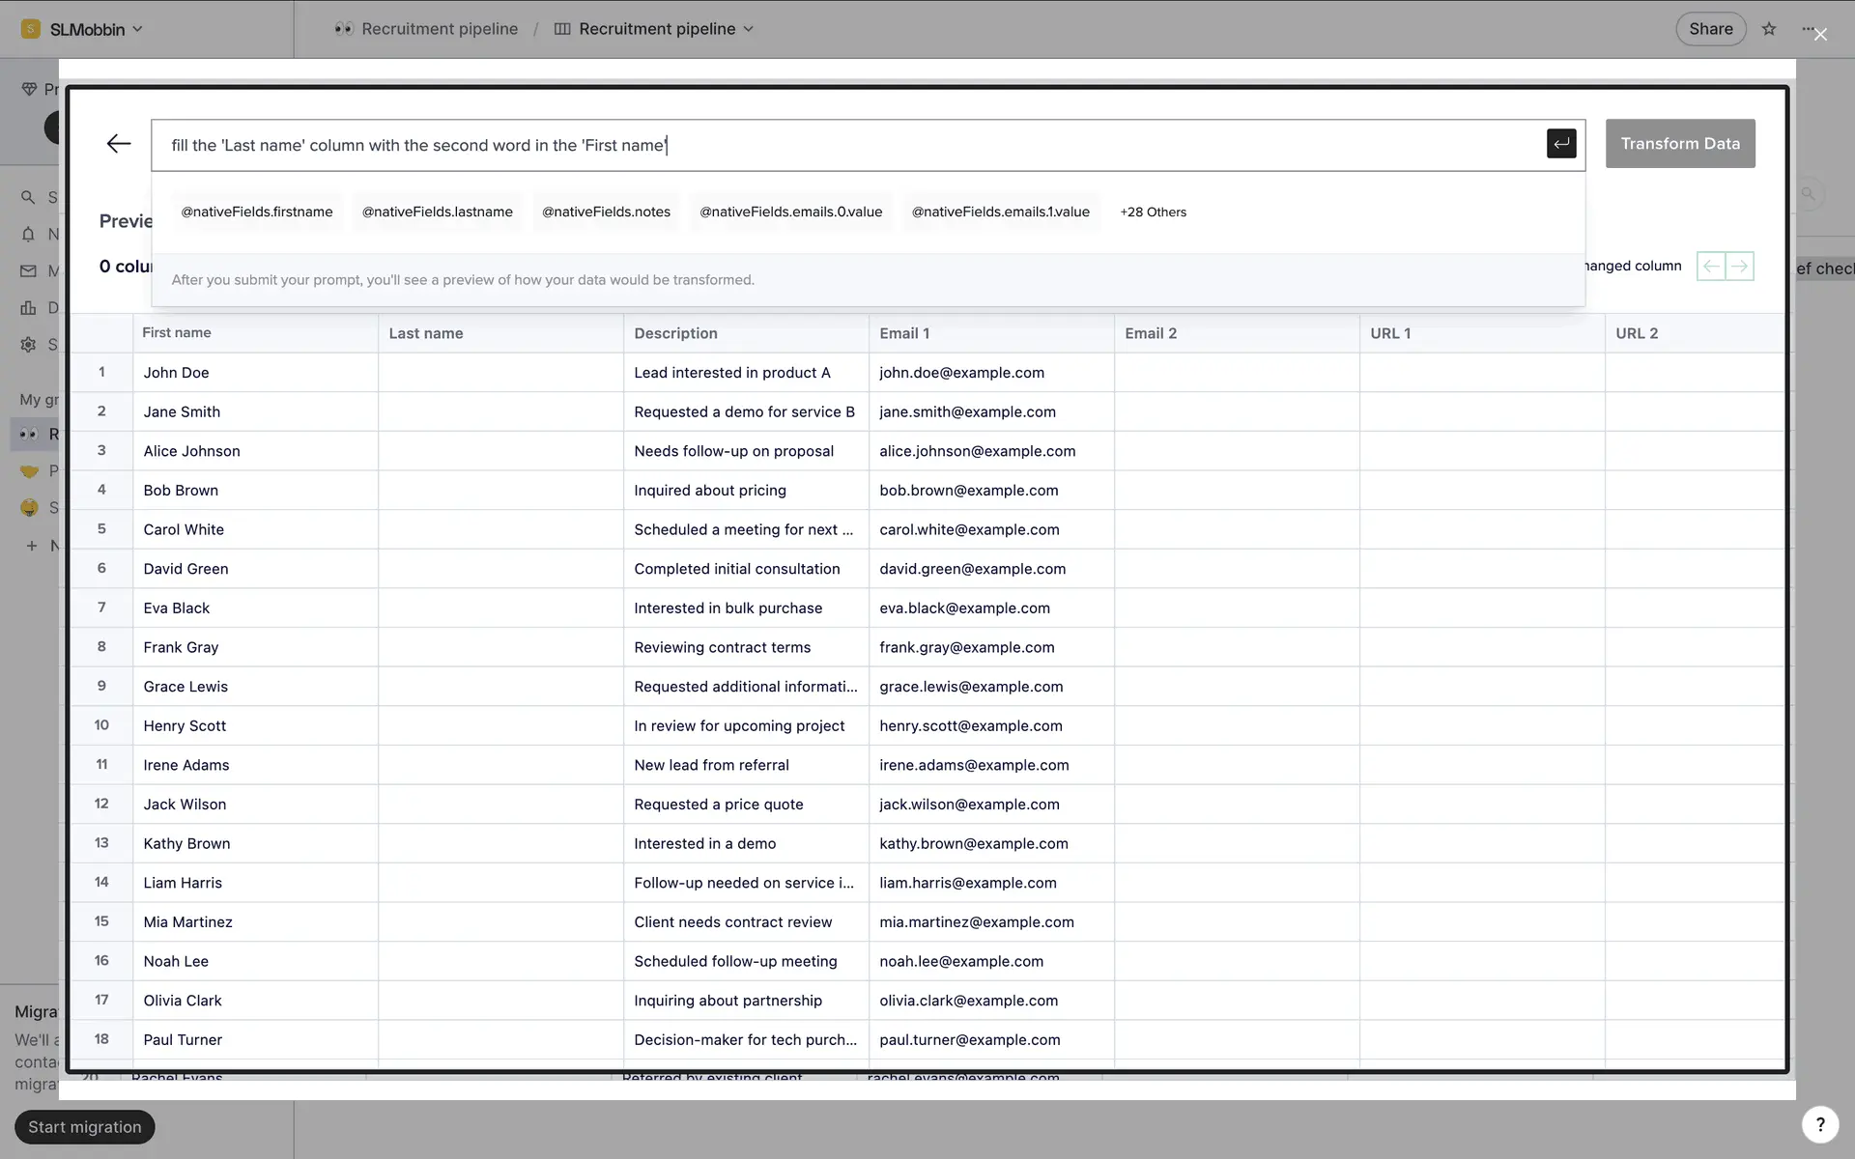Image resolution: width=1855 pixels, height=1159 pixels.
Task: Select the Last name column header
Action: coord(426,333)
